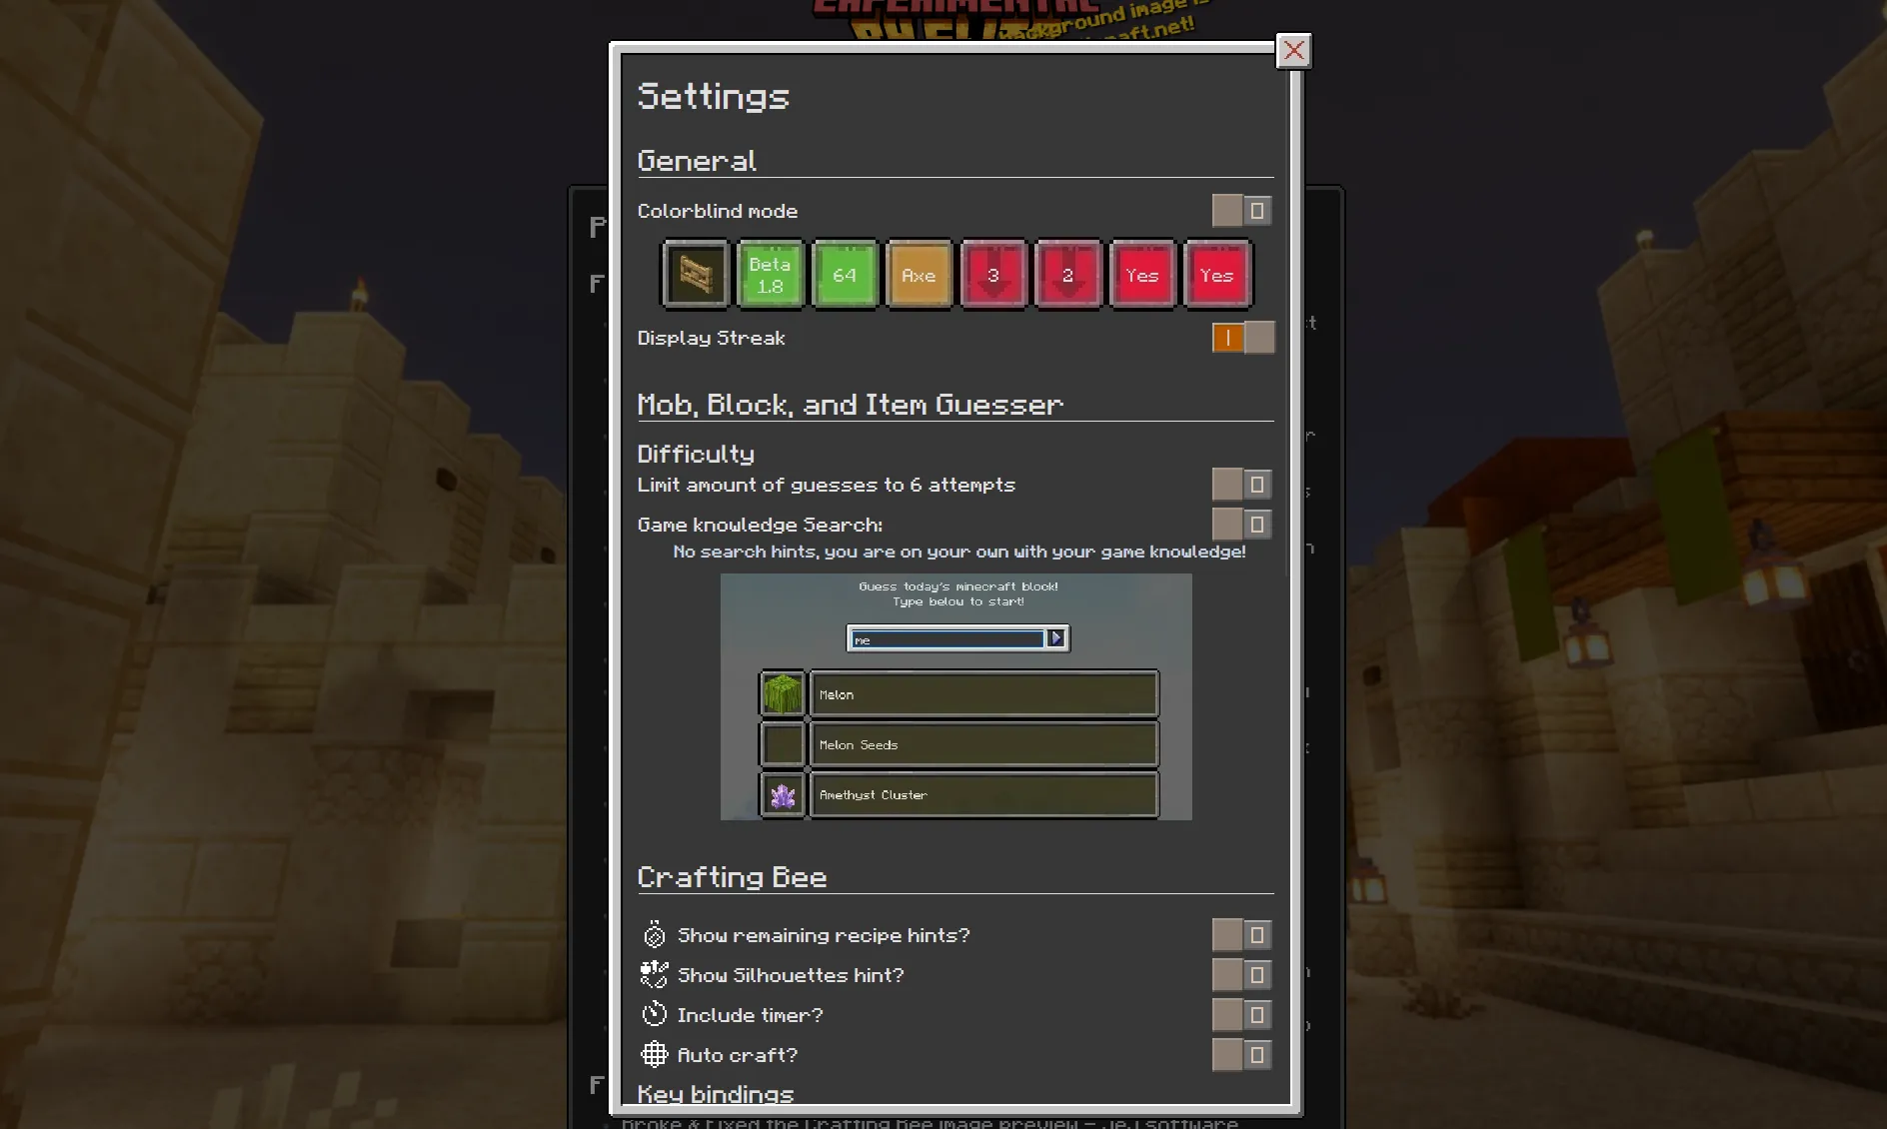Toggle Game knowledge Search switch
This screenshot has height=1129, width=1887.
click(x=1242, y=525)
